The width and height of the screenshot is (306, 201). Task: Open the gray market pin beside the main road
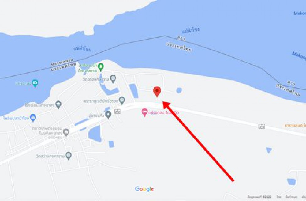[66, 133]
